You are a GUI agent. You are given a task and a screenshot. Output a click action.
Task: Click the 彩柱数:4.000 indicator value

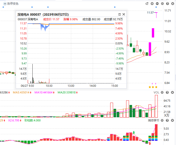[32, 120]
